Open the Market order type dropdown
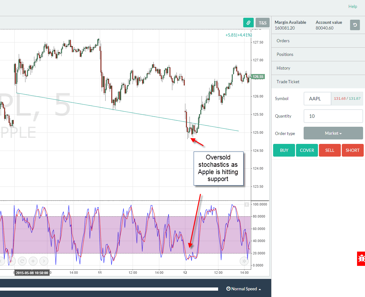The width and height of the screenshot is (365, 297). 333,133
